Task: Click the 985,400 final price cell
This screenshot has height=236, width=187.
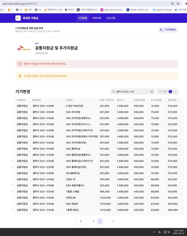Action: (x=107, y=192)
